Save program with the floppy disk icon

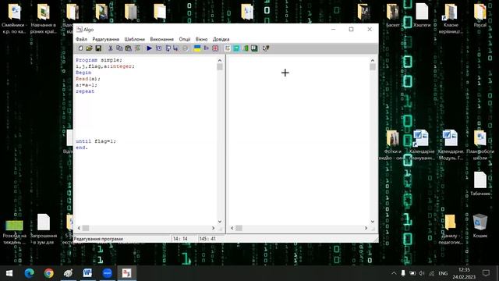[98, 48]
